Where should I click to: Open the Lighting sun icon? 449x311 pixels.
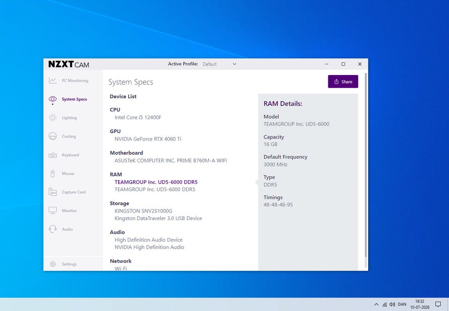pos(53,118)
